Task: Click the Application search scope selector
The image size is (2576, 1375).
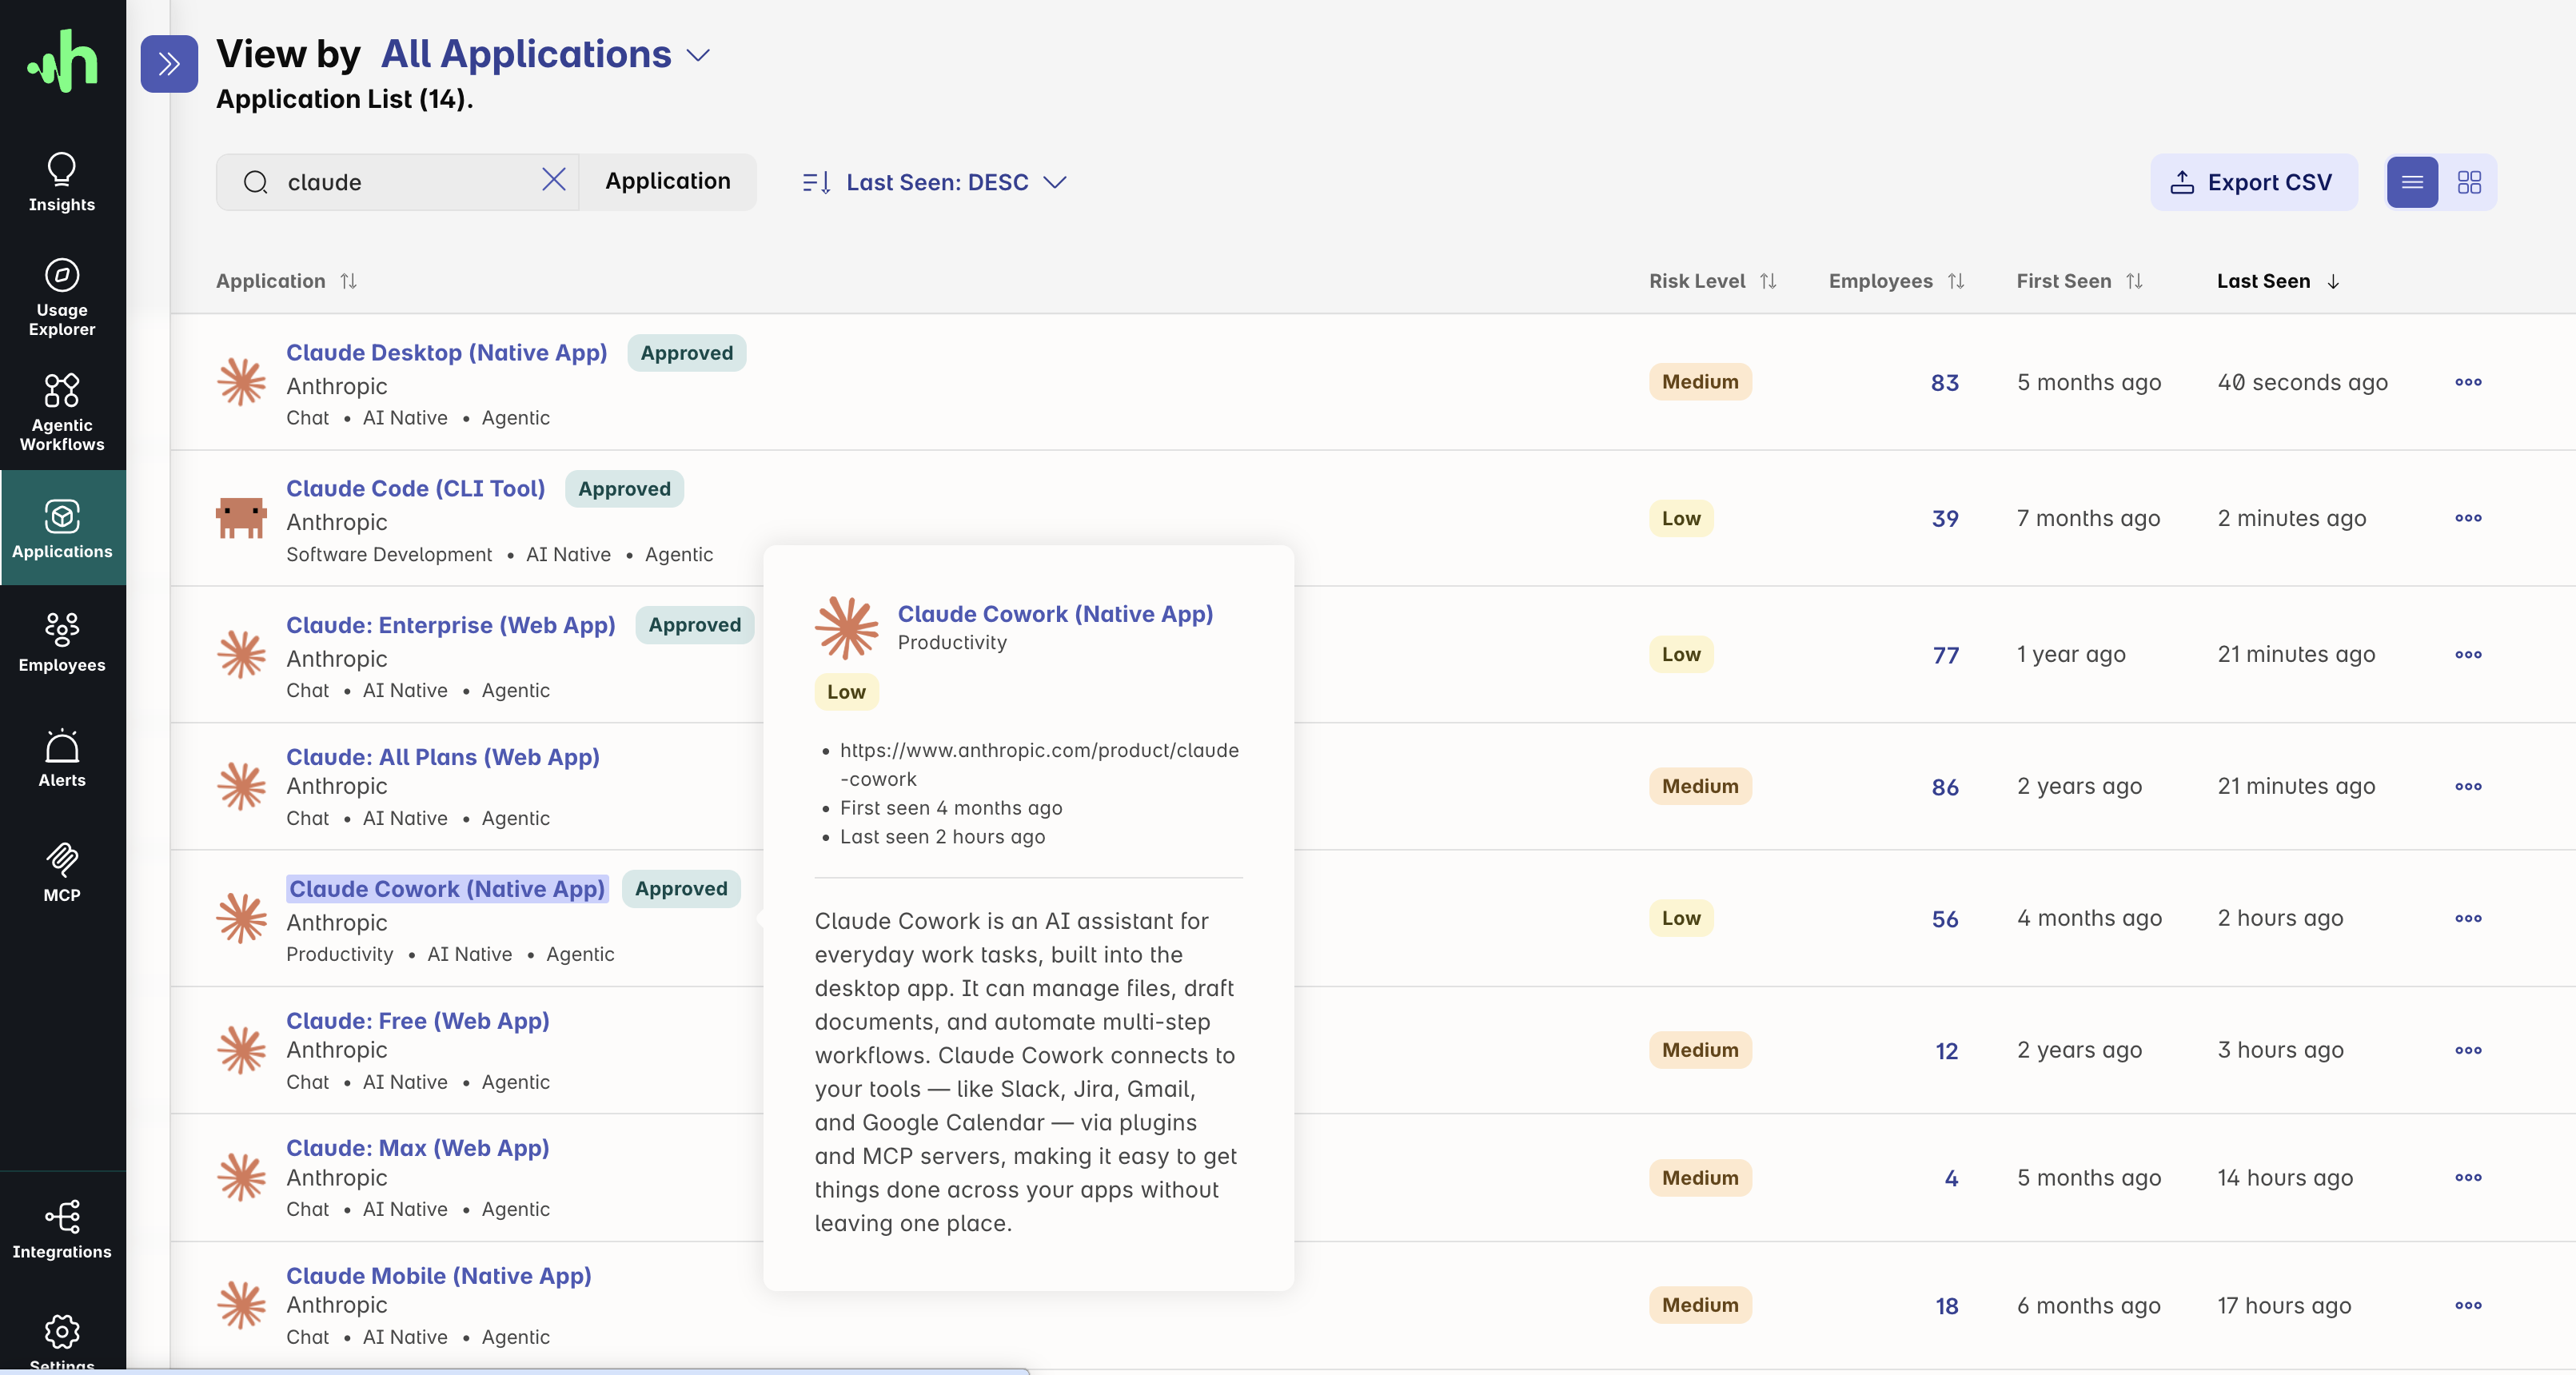Action: click(x=668, y=181)
